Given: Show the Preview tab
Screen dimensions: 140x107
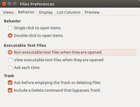Looking at the screenshot, I should coord(92,12).
